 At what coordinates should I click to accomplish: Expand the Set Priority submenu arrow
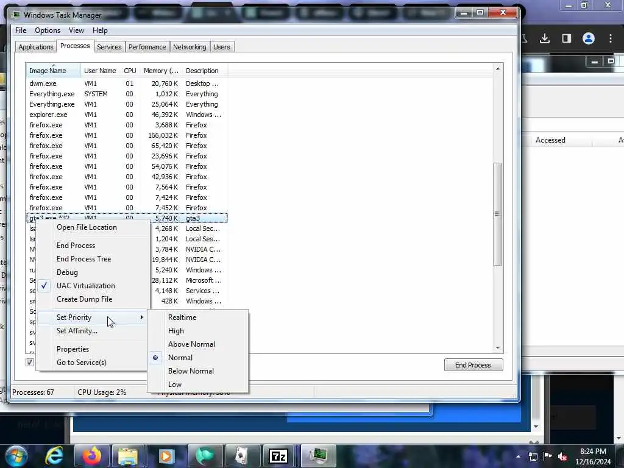pos(141,317)
